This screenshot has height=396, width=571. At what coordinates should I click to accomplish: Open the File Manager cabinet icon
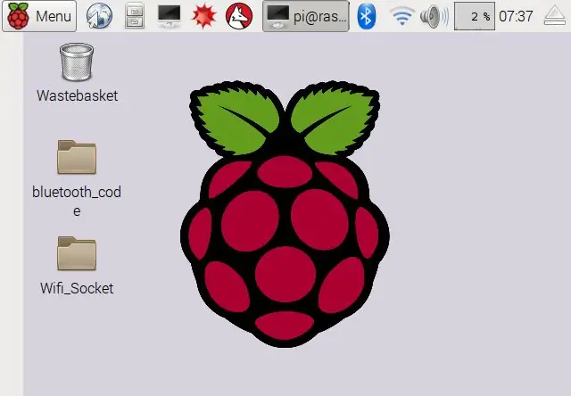135,16
